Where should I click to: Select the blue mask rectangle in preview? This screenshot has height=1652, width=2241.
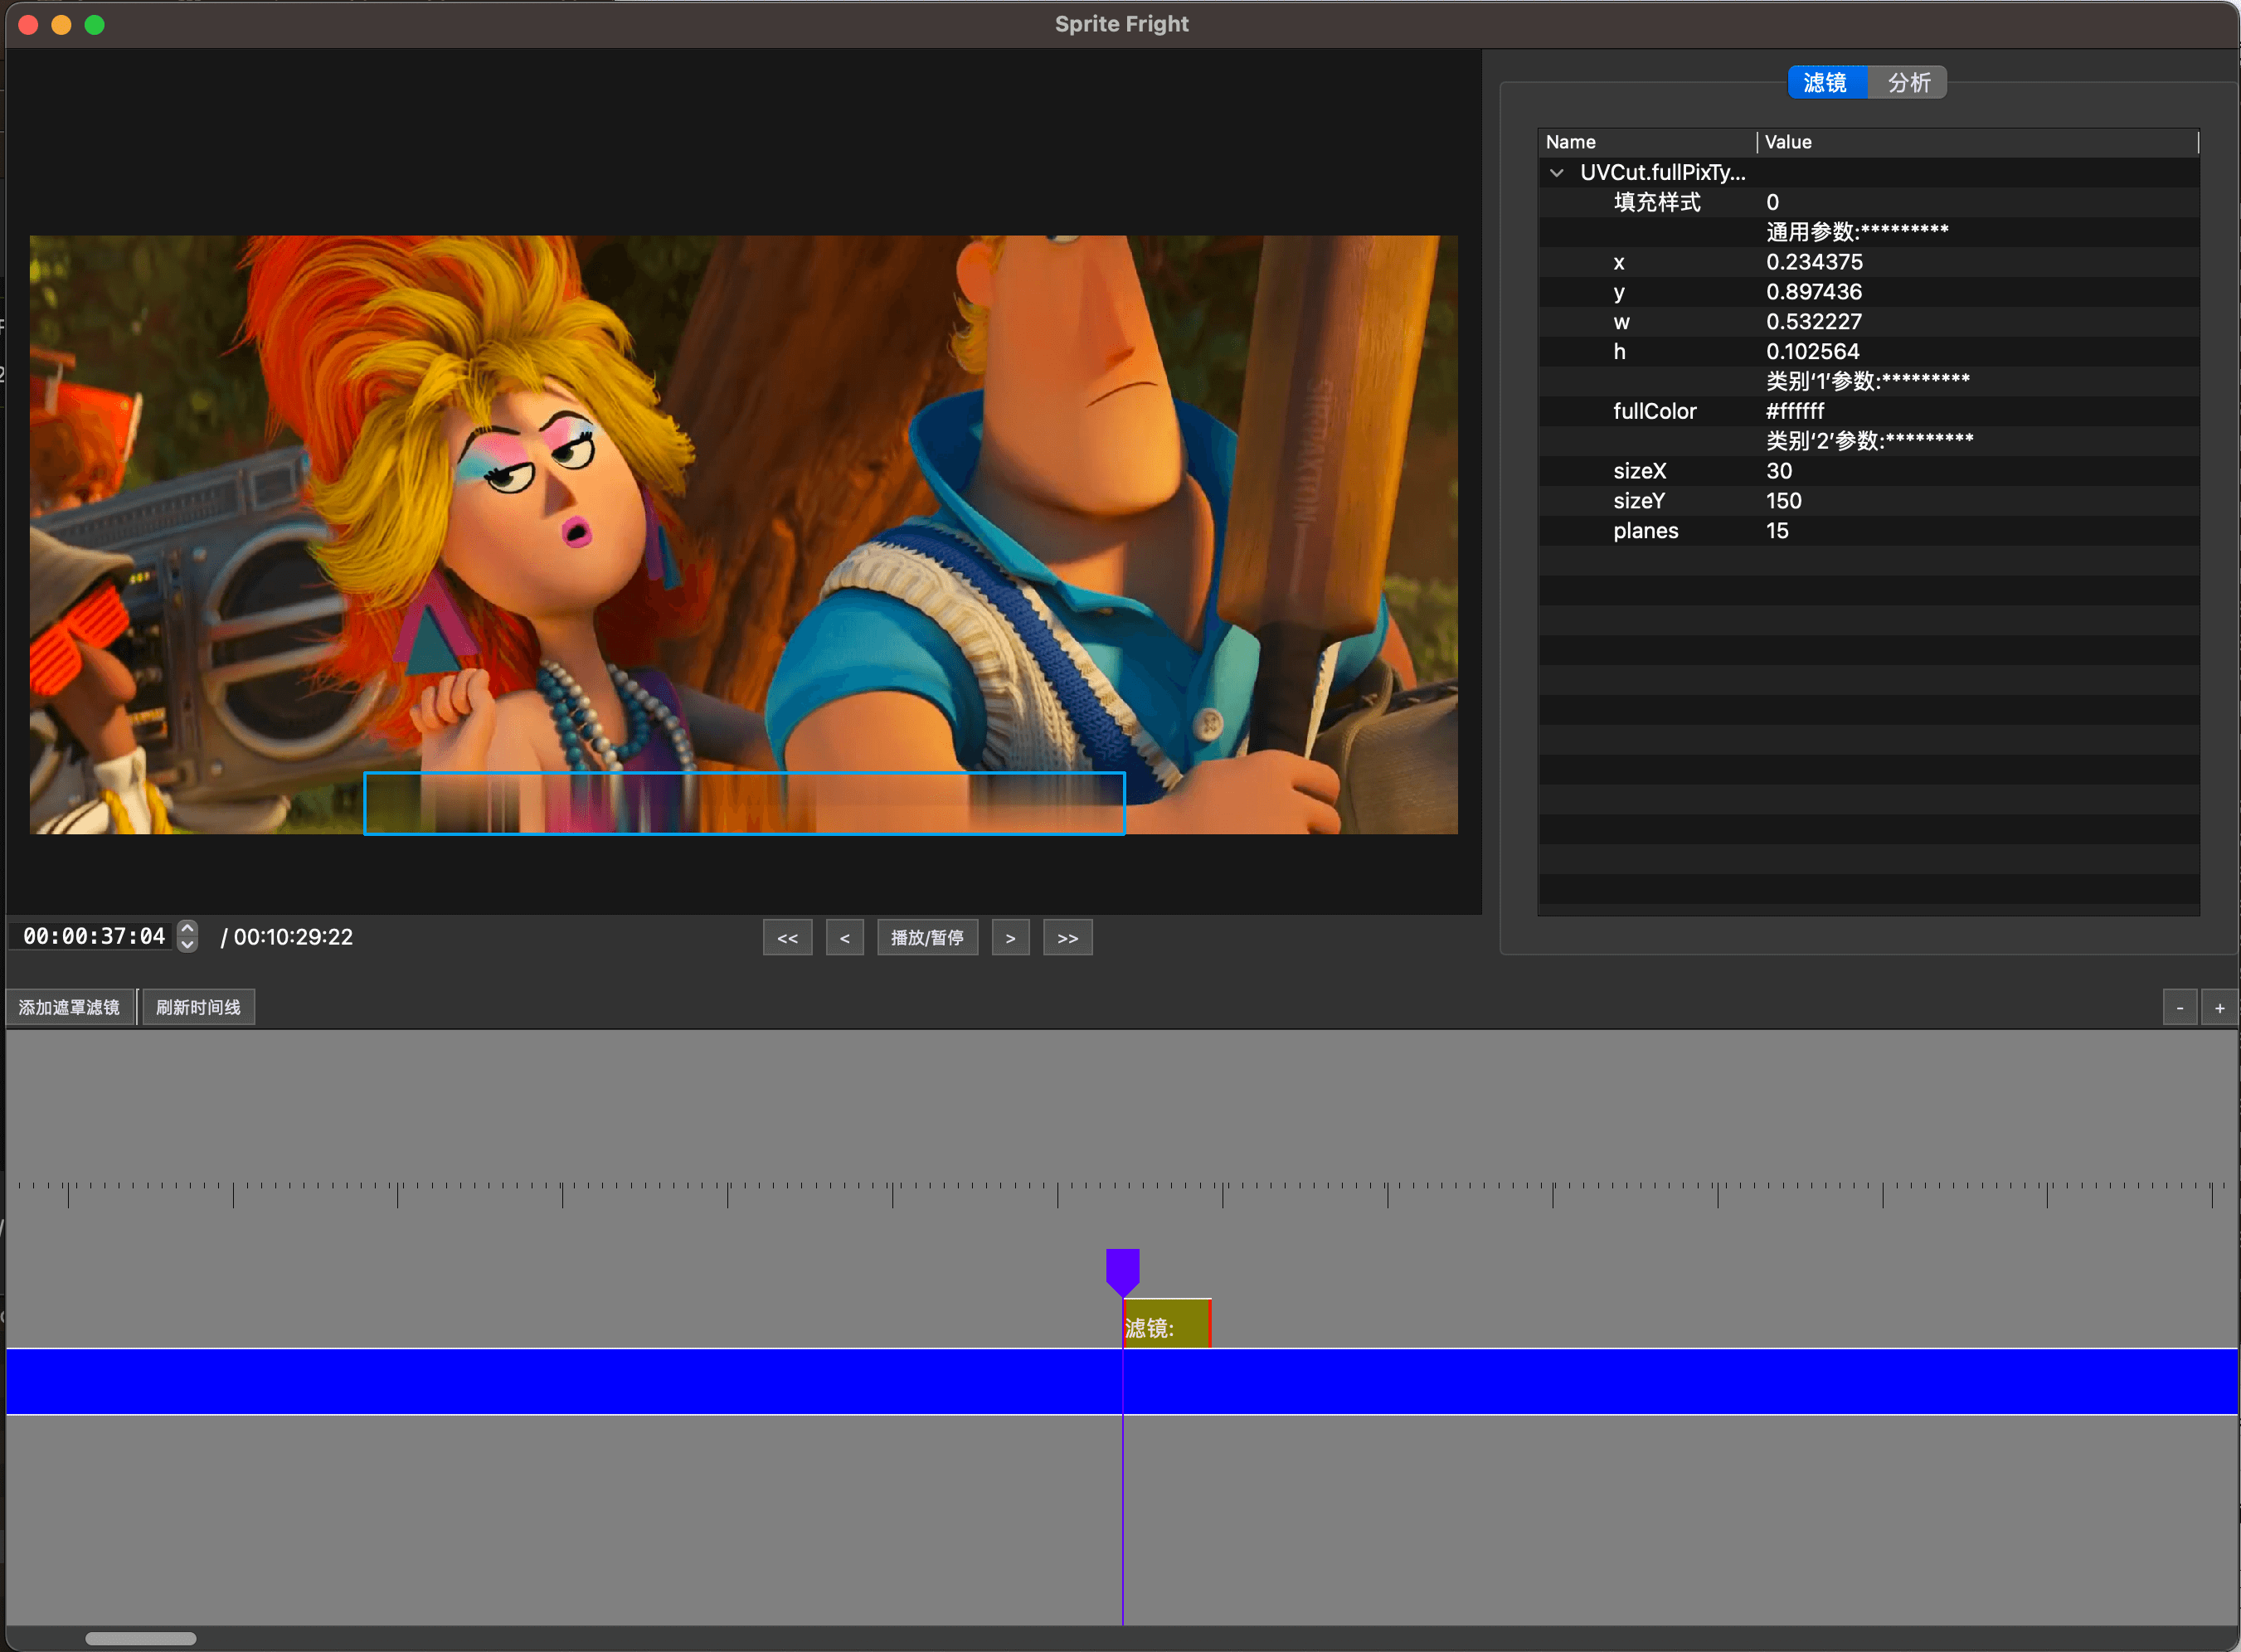coord(744,803)
